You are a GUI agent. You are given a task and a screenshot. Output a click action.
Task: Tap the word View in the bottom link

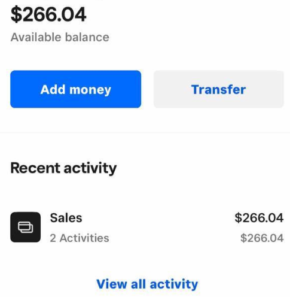(112, 284)
